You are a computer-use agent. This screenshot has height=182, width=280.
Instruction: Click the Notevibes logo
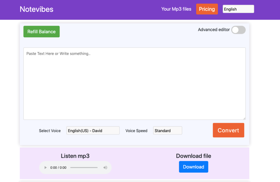coord(36,9)
